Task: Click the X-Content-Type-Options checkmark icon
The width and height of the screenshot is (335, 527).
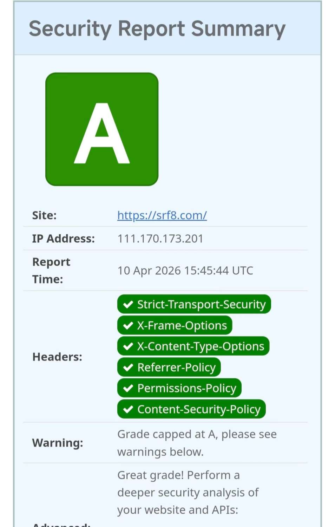Action: click(x=128, y=346)
